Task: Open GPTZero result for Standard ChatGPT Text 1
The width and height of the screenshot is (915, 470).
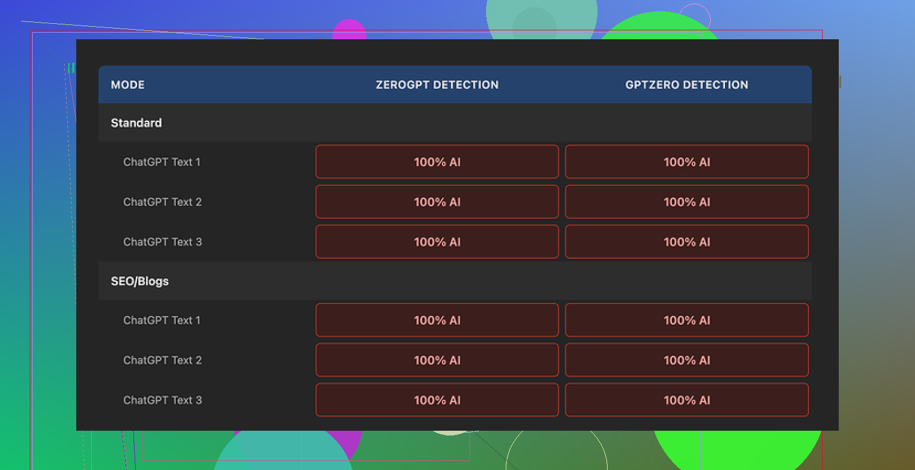Action: [686, 162]
